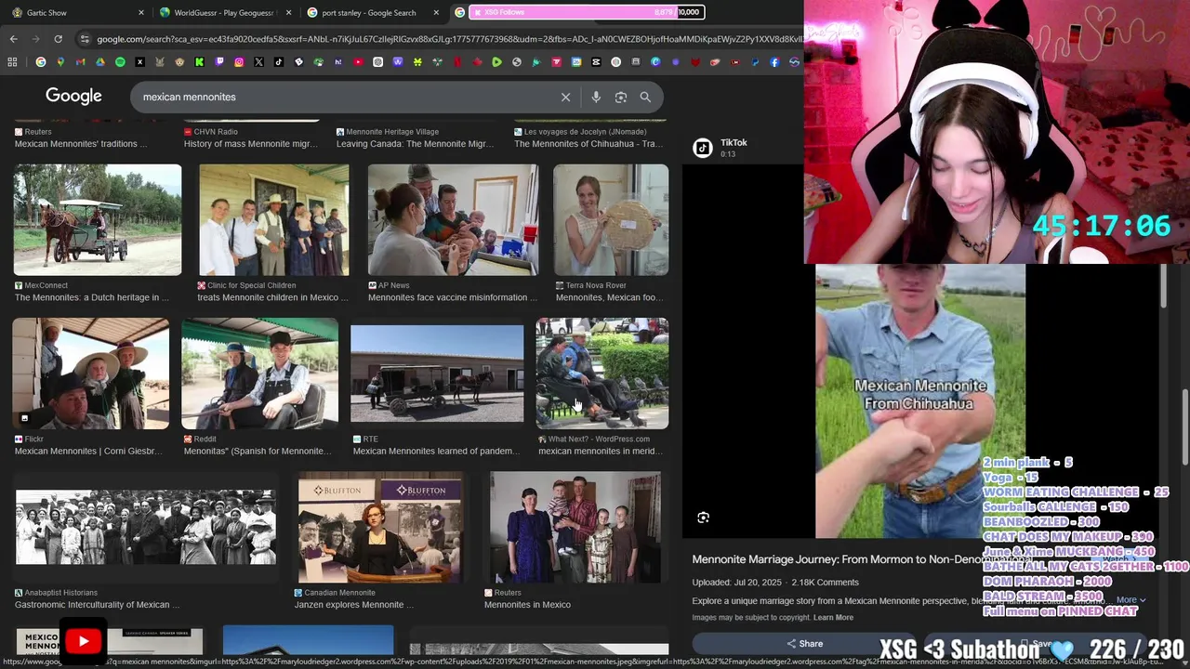Viewport: 1190px width, 669px height.
Task: Click 'The Mennonites of Chihuahua' caption
Action: point(588,144)
